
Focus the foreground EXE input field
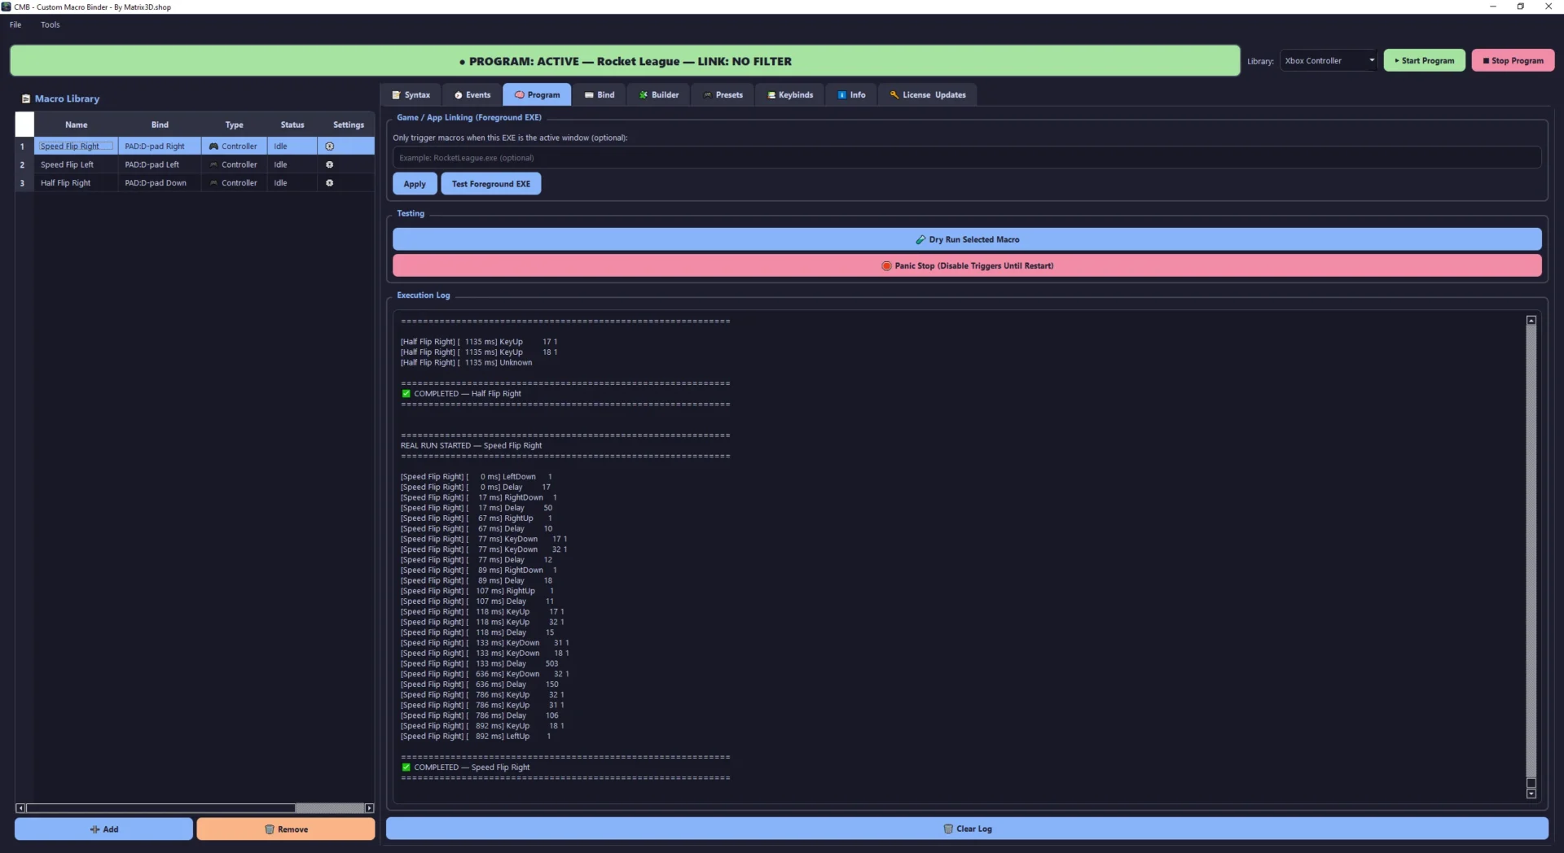pyautogui.click(x=967, y=158)
